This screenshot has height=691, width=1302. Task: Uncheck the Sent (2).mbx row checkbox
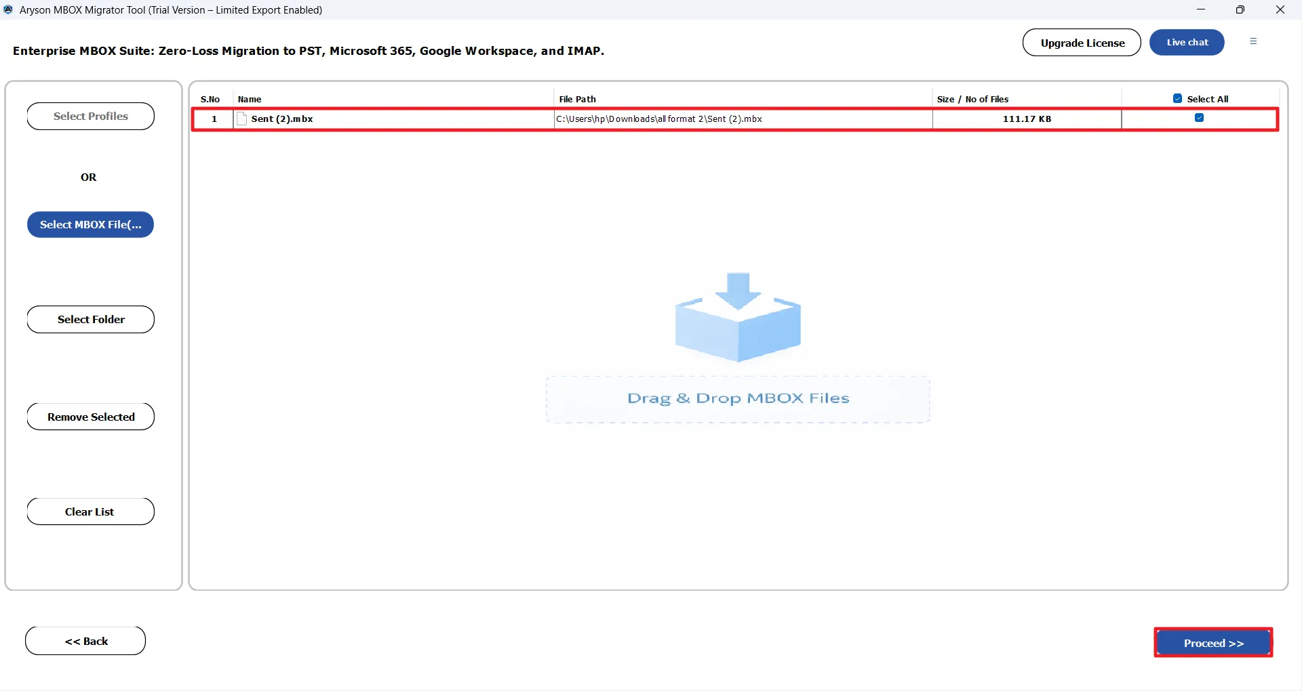[1199, 118]
